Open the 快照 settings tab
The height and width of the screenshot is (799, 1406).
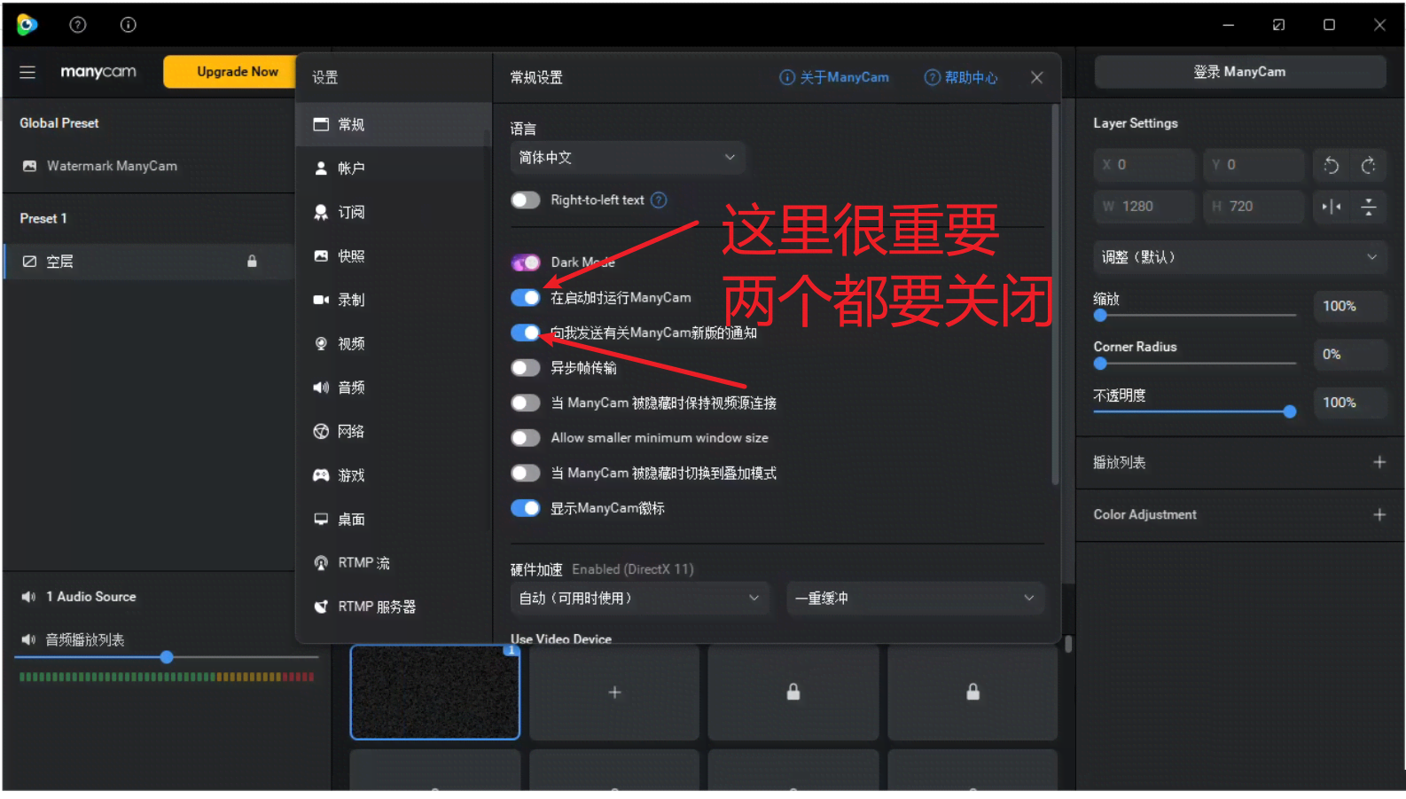pyautogui.click(x=394, y=255)
